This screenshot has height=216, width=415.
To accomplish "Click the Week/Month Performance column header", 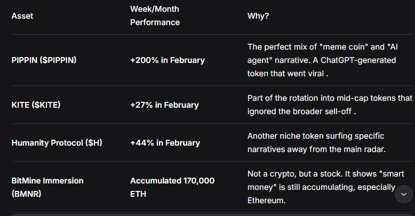I will pos(155,16).
